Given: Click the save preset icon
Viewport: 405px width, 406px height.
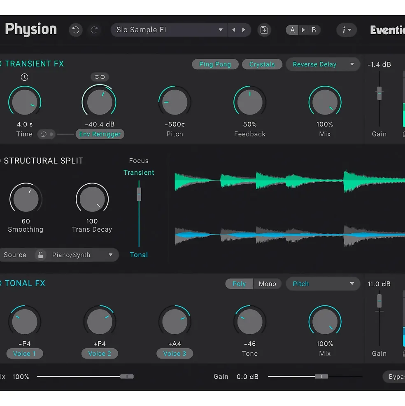Looking at the screenshot, I should (x=264, y=30).
